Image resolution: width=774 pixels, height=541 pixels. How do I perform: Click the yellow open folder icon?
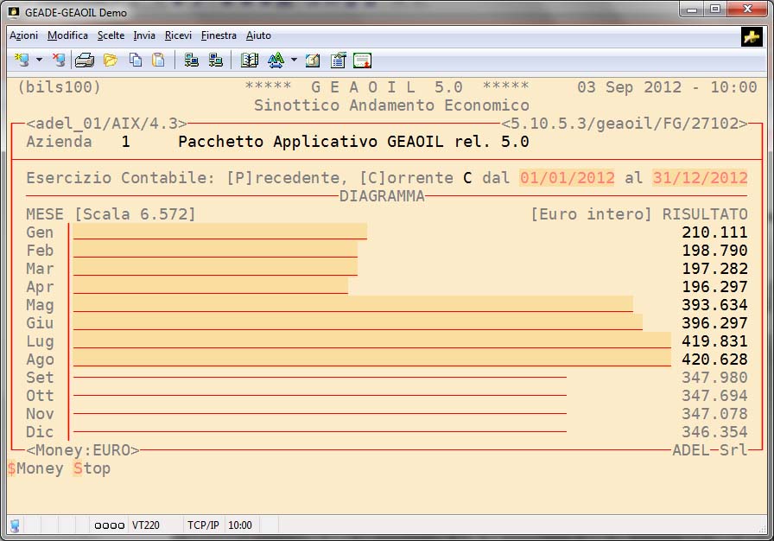click(111, 60)
